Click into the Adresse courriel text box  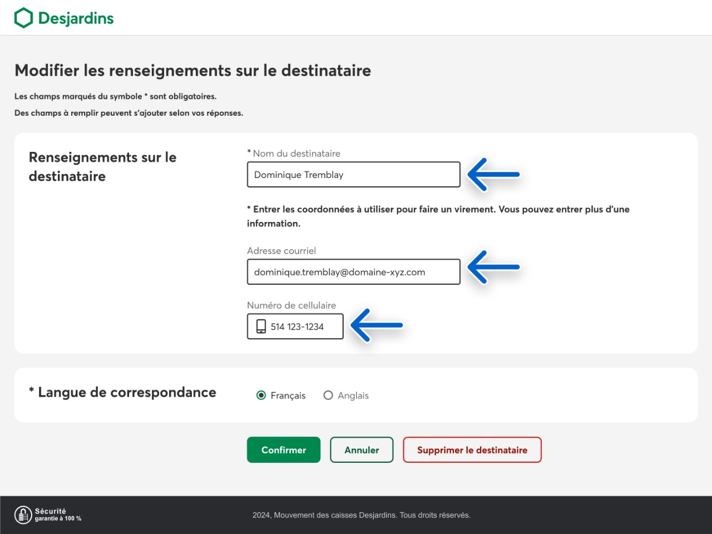tap(353, 272)
